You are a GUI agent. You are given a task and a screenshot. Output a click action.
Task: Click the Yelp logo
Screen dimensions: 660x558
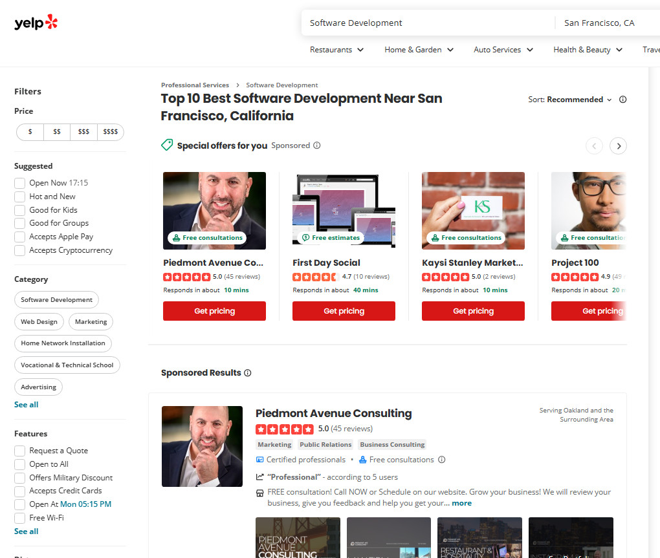coord(36,22)
